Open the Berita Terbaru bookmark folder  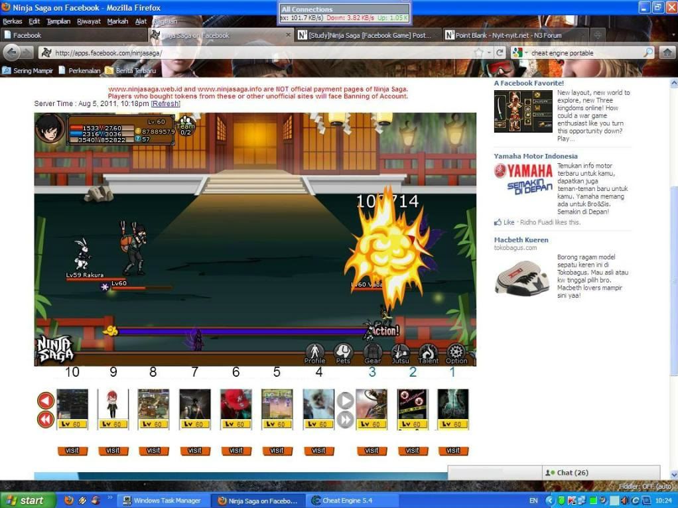click(131, 70)
